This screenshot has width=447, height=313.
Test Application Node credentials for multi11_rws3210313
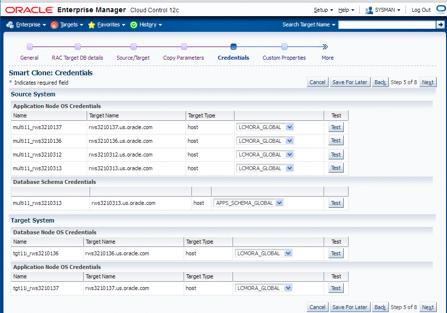(x=336, y=168)
